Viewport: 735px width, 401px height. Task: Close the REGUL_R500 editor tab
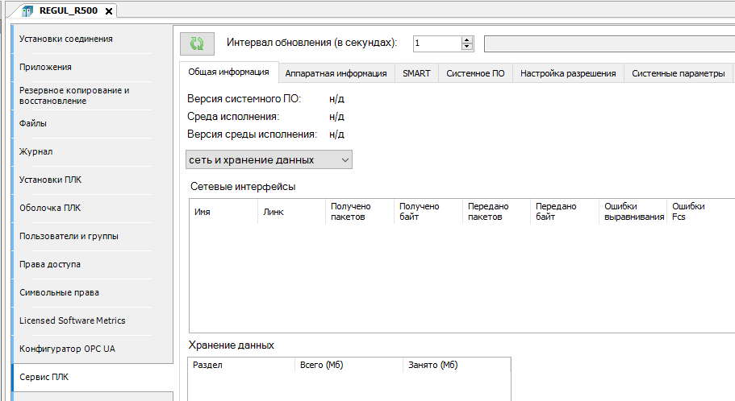[109, 10]
